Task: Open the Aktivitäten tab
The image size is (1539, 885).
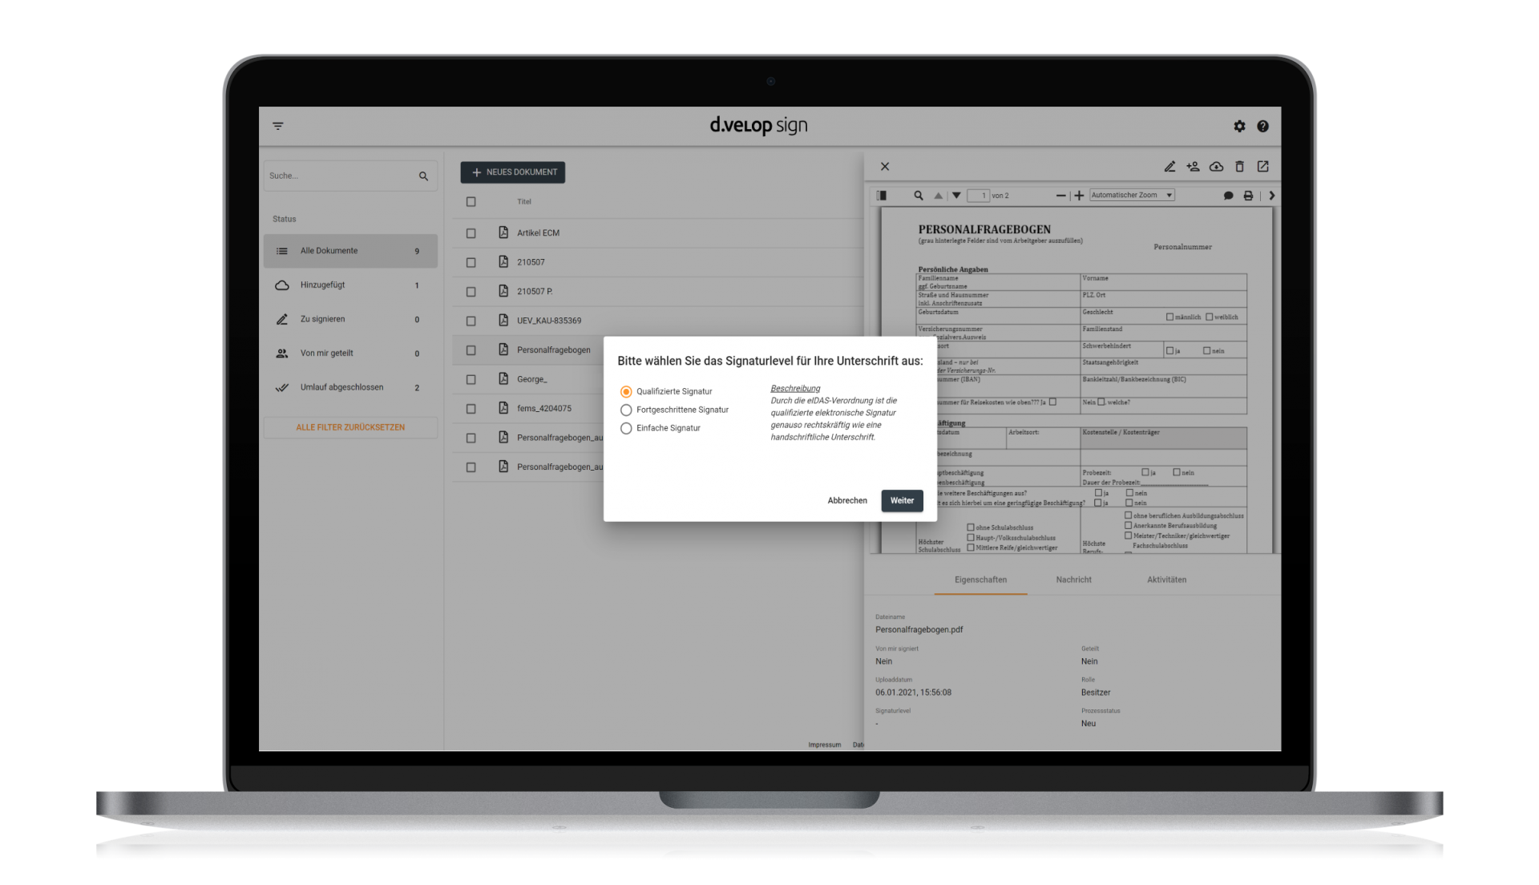Action: click(x=1166, y=580)
